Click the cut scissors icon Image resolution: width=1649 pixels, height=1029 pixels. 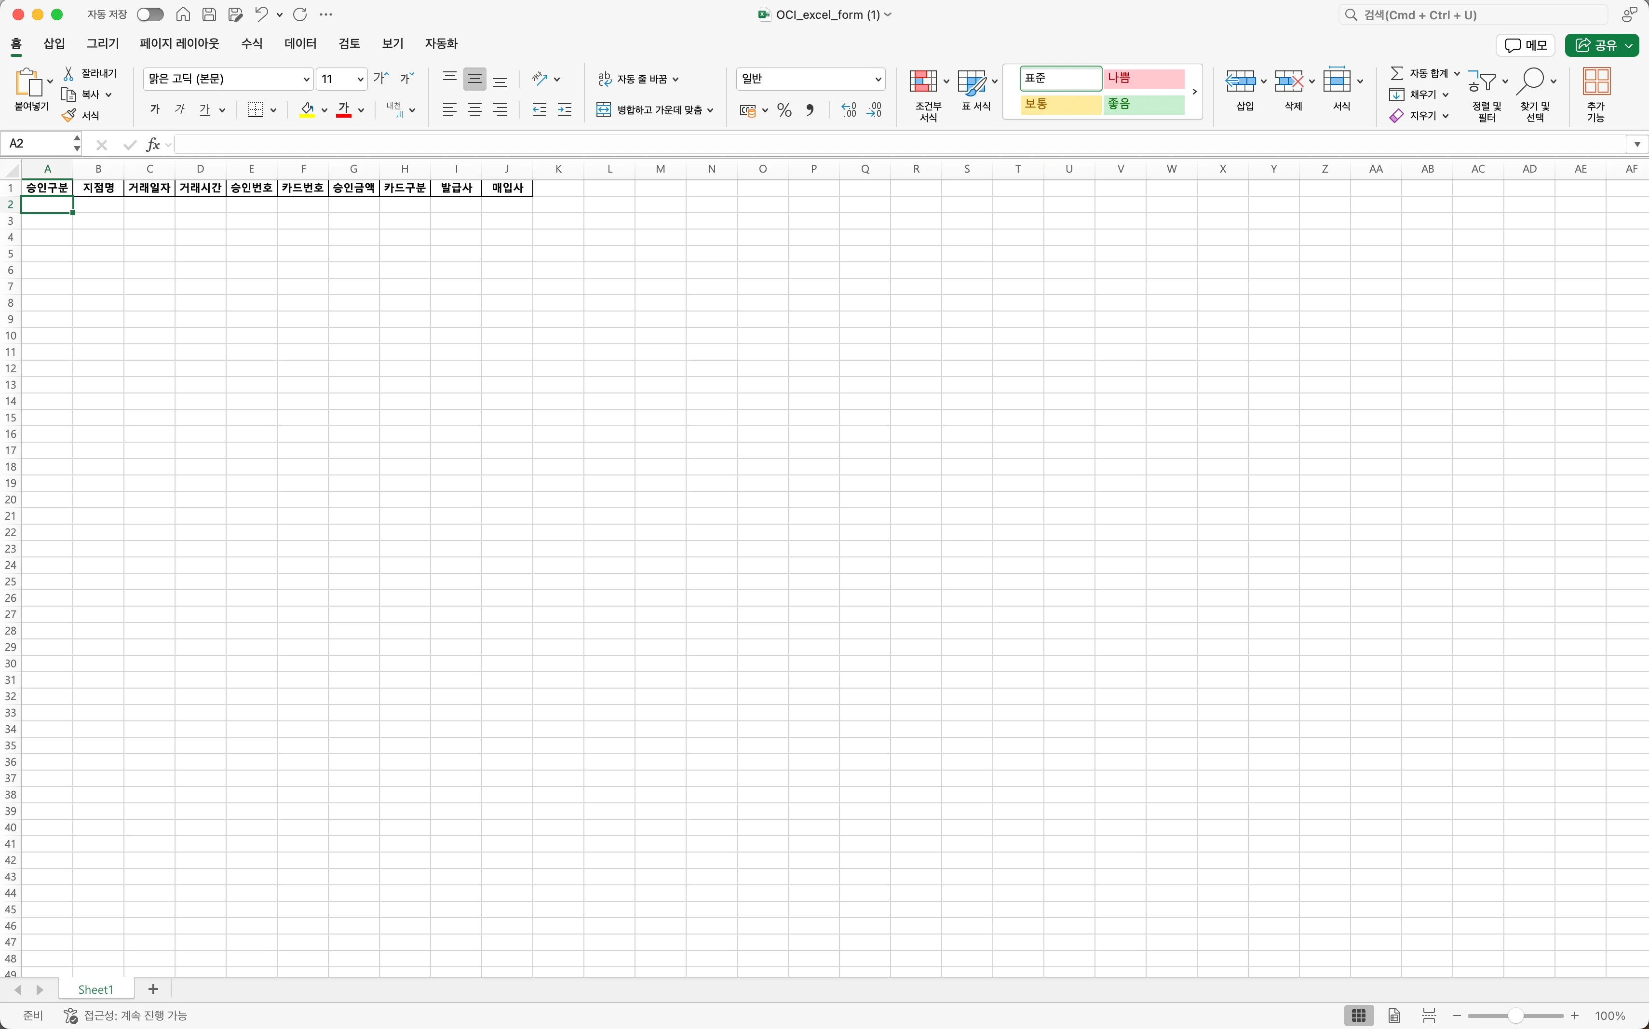tap(69, 73)
